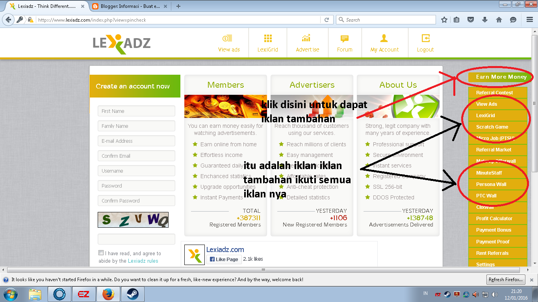Click the First Name field
The height and width of the screenshot is (302, 538).
(x=136, y=111)
